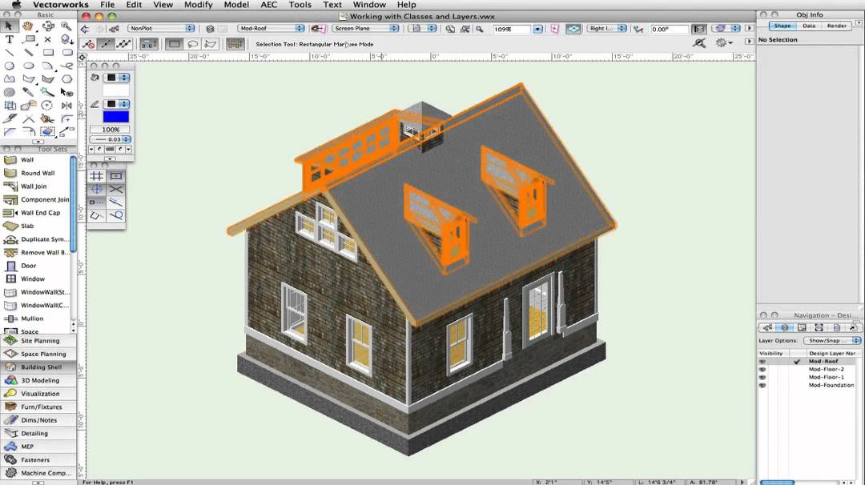This screenshot has width=865, height=485.
Task: Enable Lasso Marquee selection mode
Action: (192, 43)
